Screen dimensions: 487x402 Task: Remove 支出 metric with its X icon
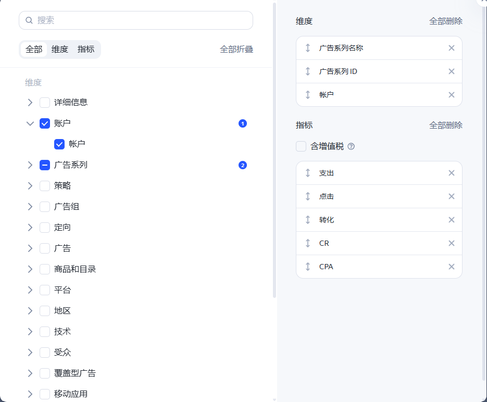pyautogui.click(x=451, y=173)
